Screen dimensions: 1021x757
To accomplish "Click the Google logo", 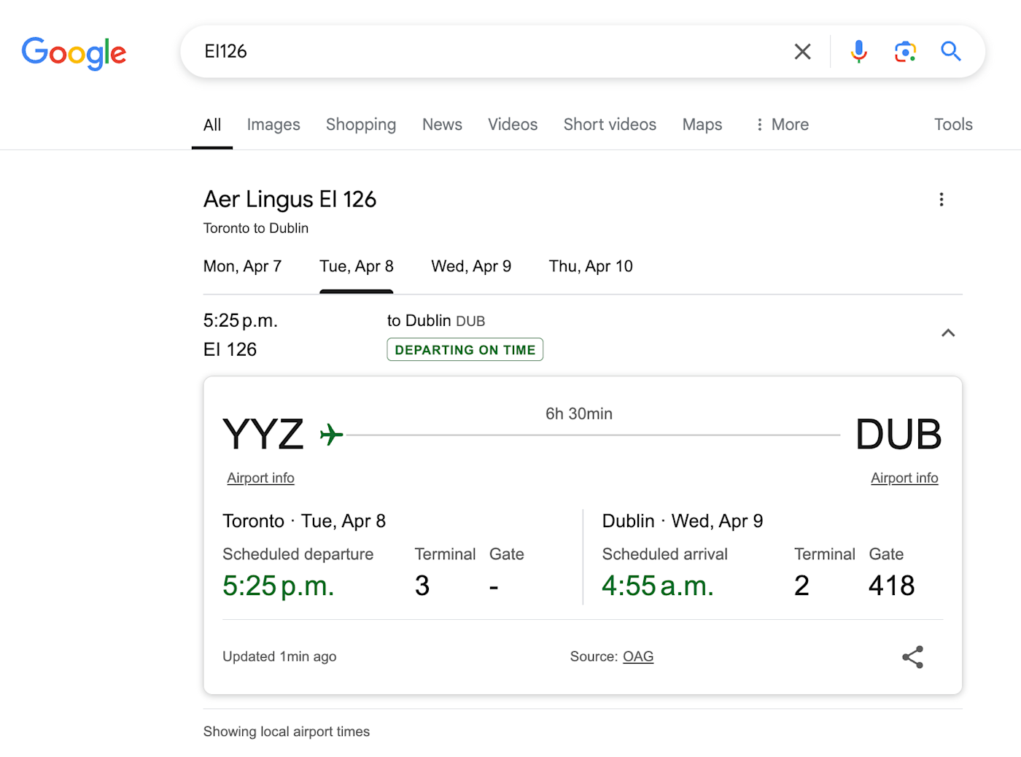I will pos(74,53).
